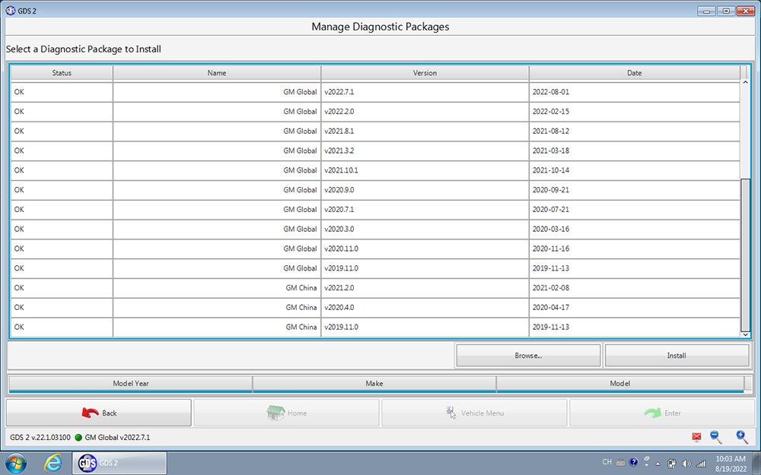This screenshot has height=475, width=761.
Task: Open the red message indicator icon
Action: point(696,437)
